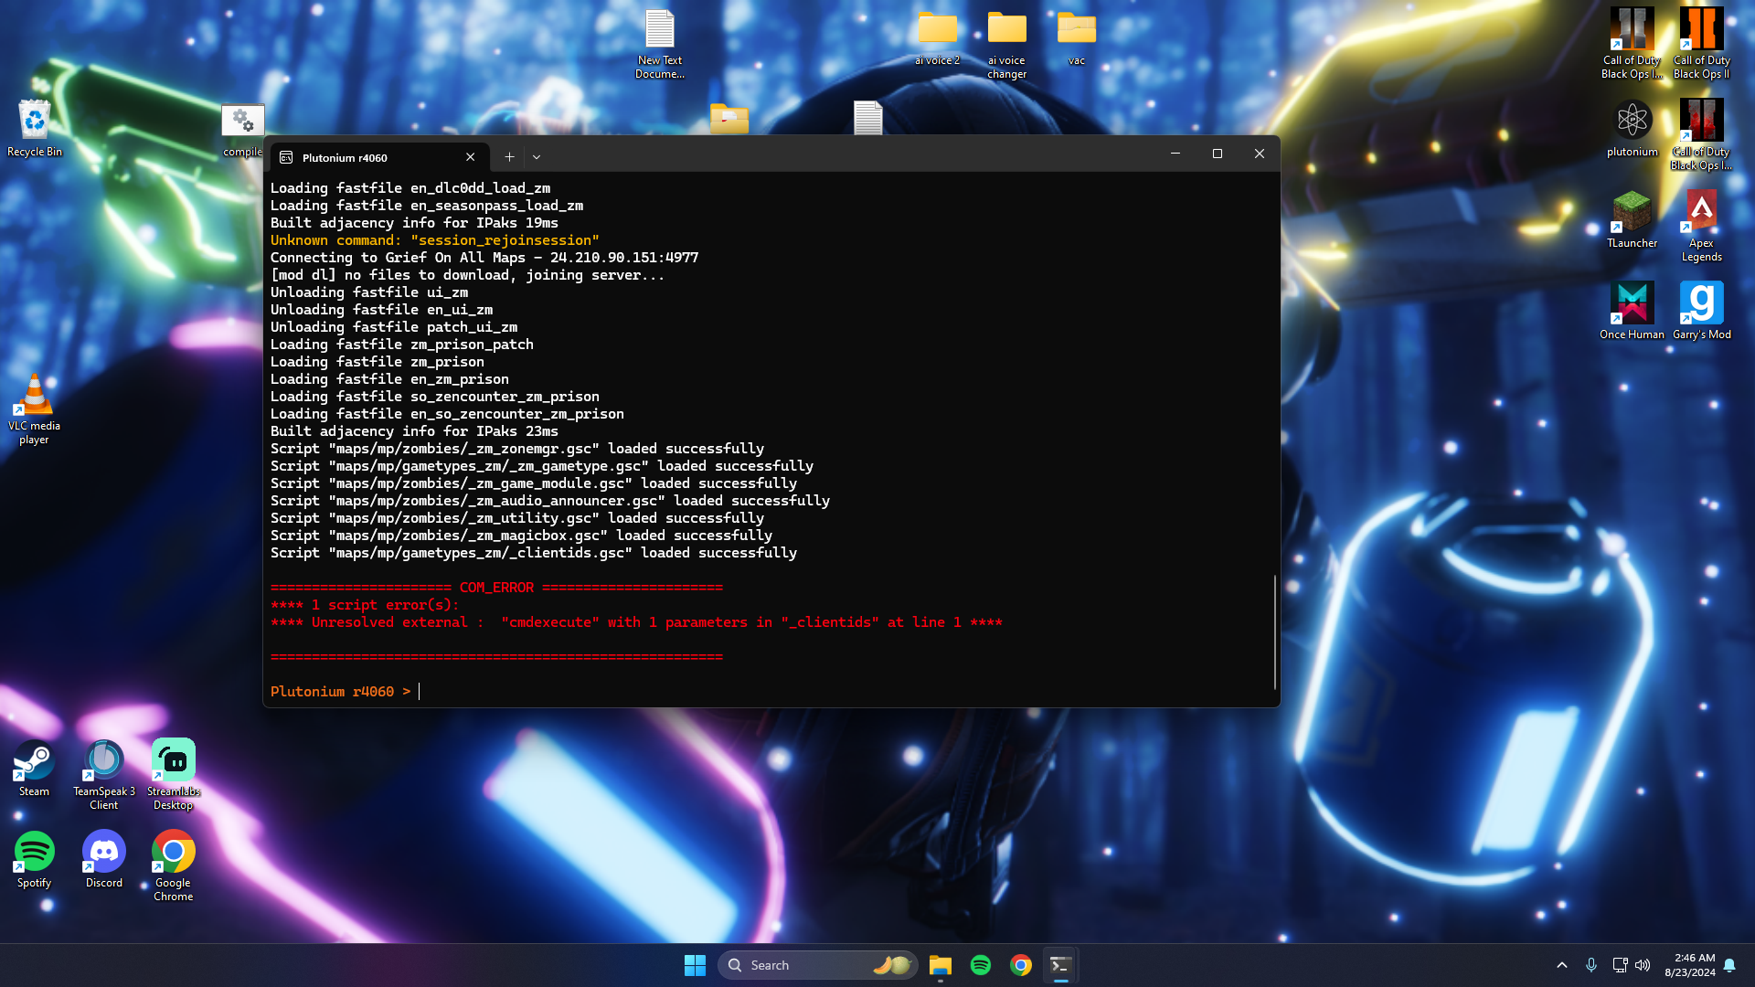Open the Call of Duty Black Ops shortcut below the Black Ops II icon
This screenshot has width=1755, height=987.
click(x=1702, y=134)
